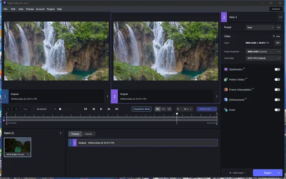Open the preset options three-dot button

278,28
